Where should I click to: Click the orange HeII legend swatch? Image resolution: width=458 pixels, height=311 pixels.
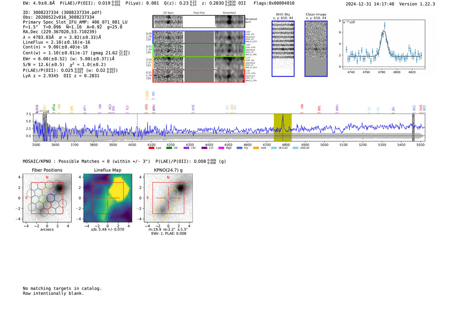tap(256, 148)
